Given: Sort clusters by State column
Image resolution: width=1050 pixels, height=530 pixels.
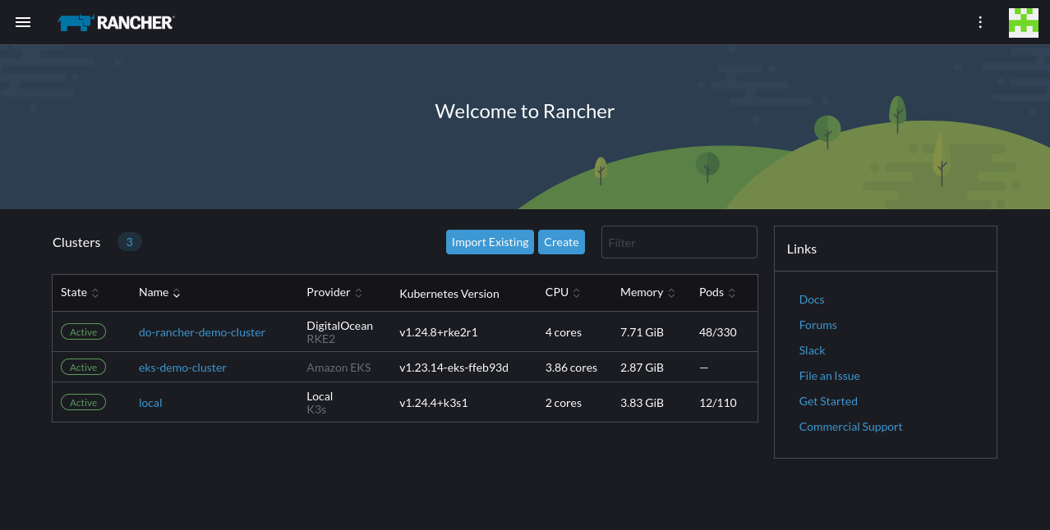Looking at the screenshot, I should coord(80,293).
